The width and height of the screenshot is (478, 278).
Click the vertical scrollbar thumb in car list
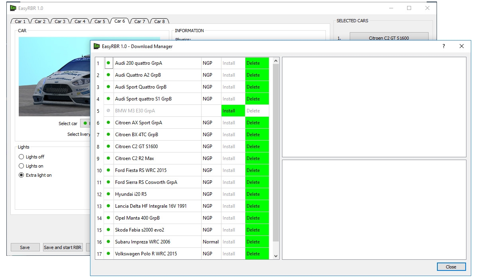276,153
